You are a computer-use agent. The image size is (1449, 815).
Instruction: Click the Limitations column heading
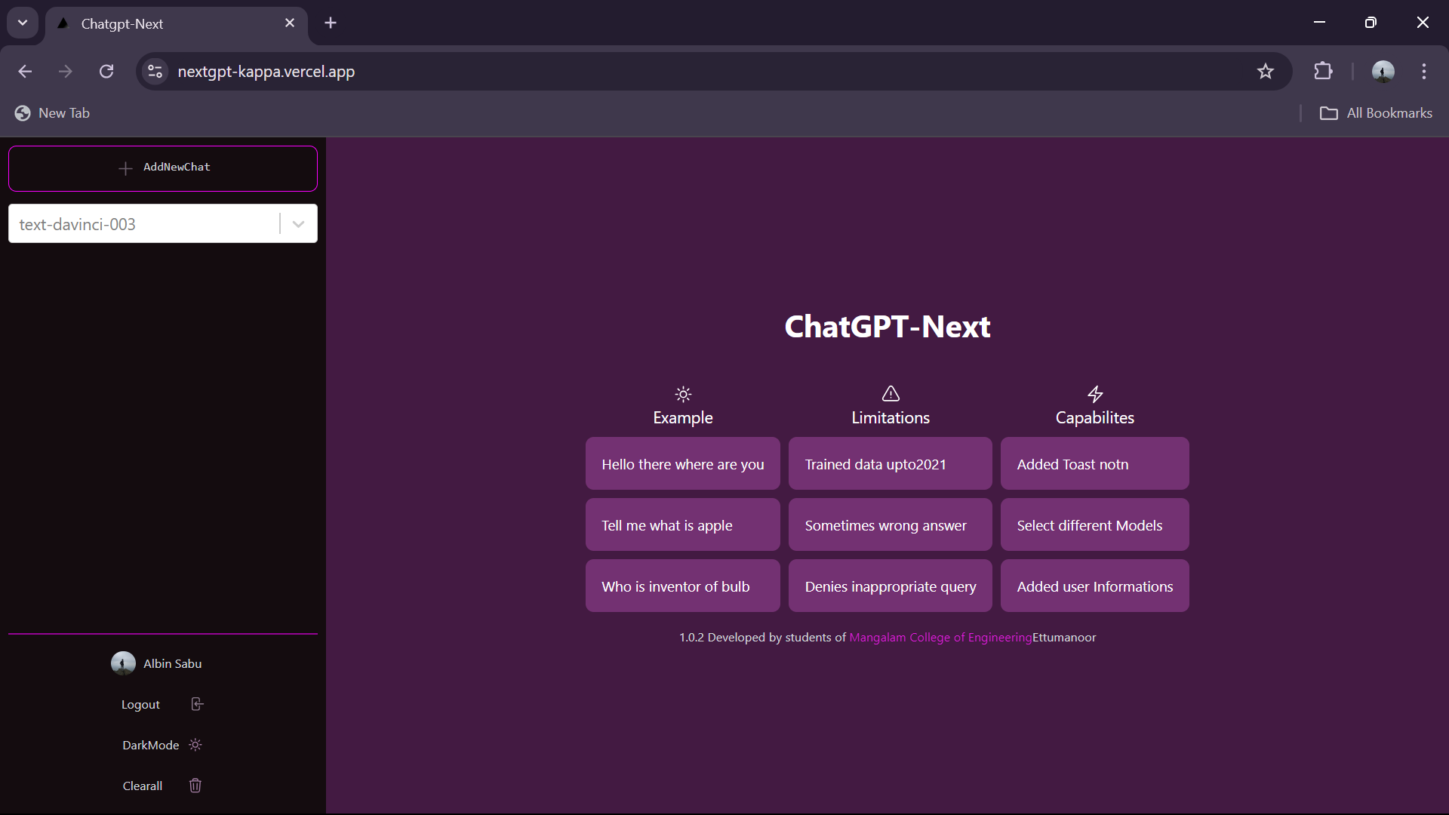click(x=891, y=417)
